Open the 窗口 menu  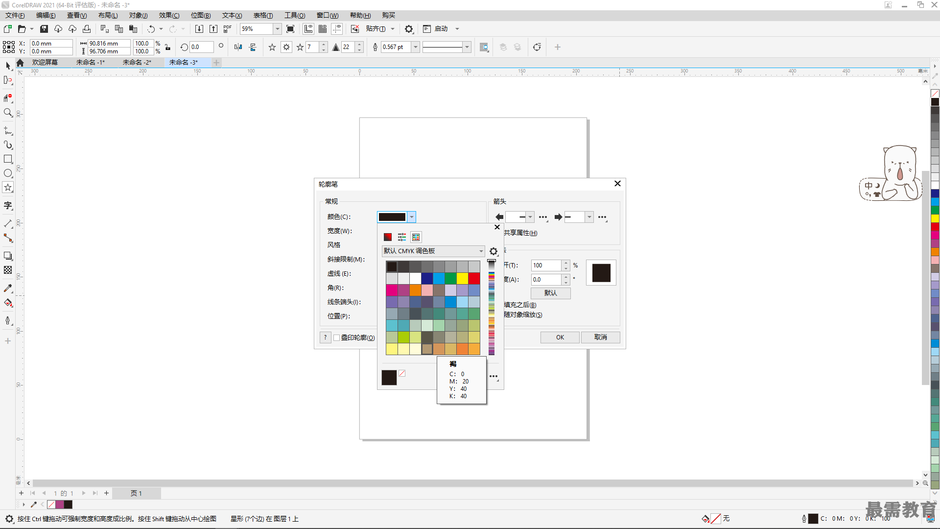(x=328, y=15)
